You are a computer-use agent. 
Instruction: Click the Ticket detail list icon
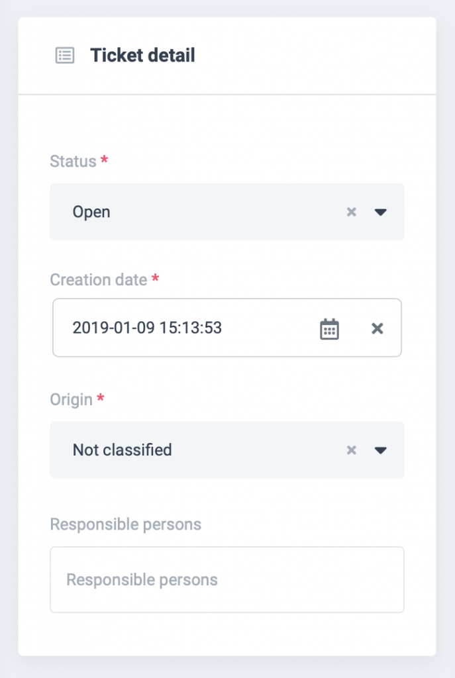click(64, 56)
